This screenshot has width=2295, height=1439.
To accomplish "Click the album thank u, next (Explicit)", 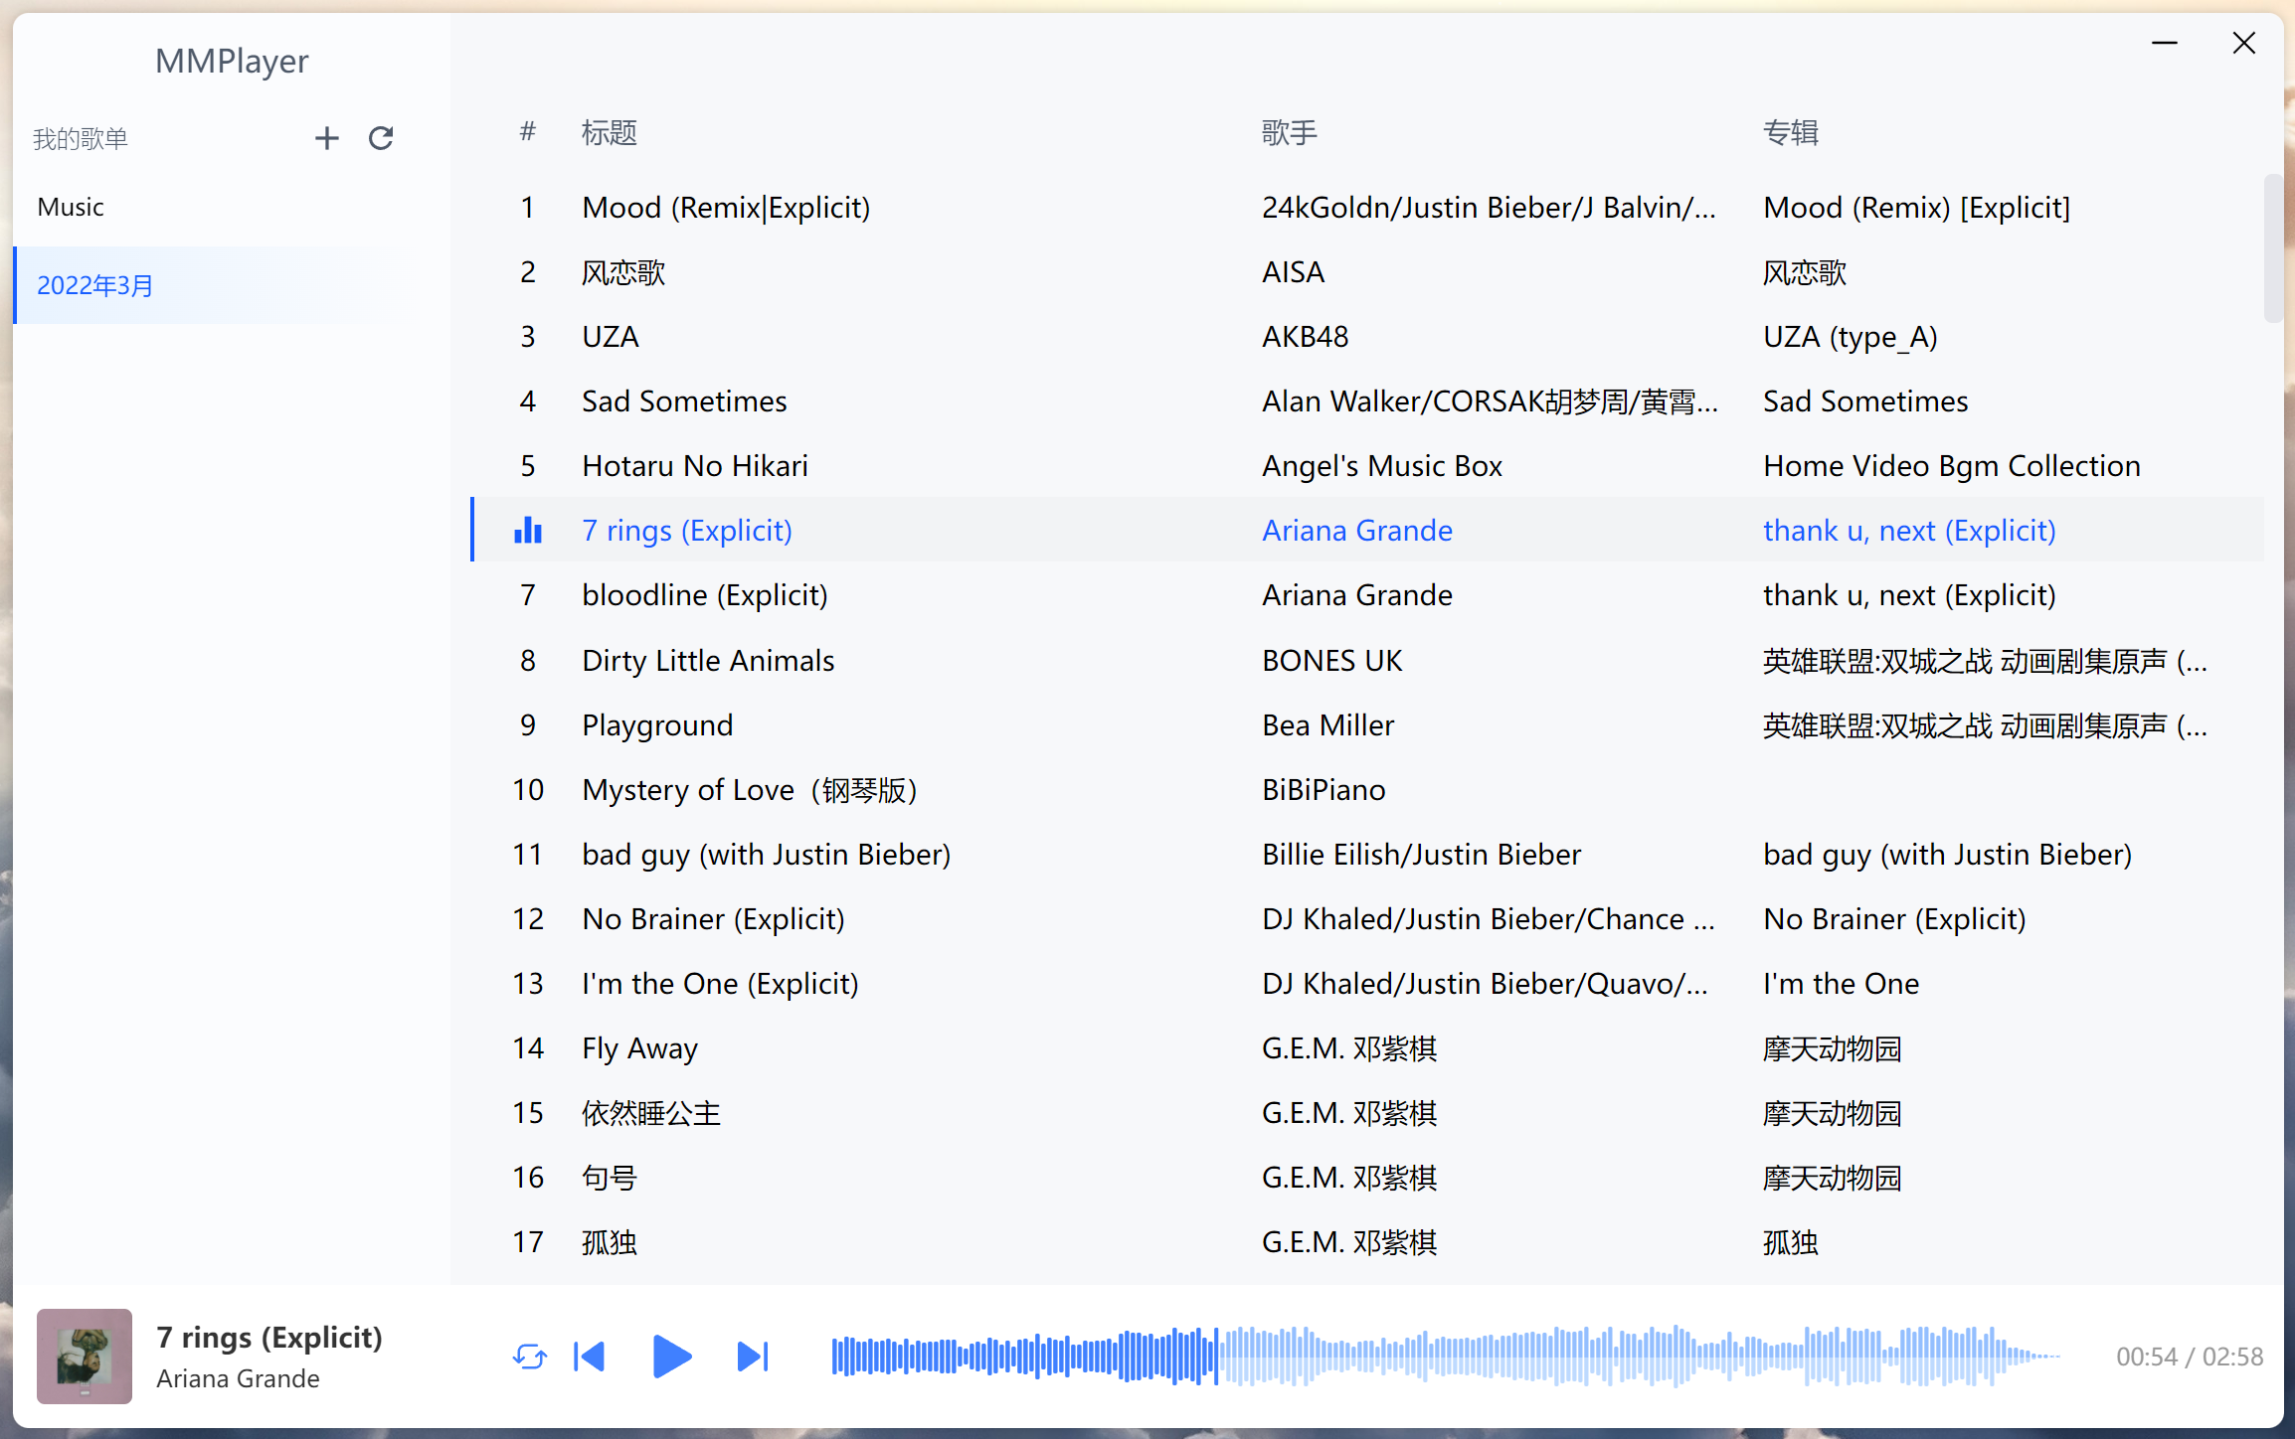I will pyautogui.click(x=1908, y=530).
